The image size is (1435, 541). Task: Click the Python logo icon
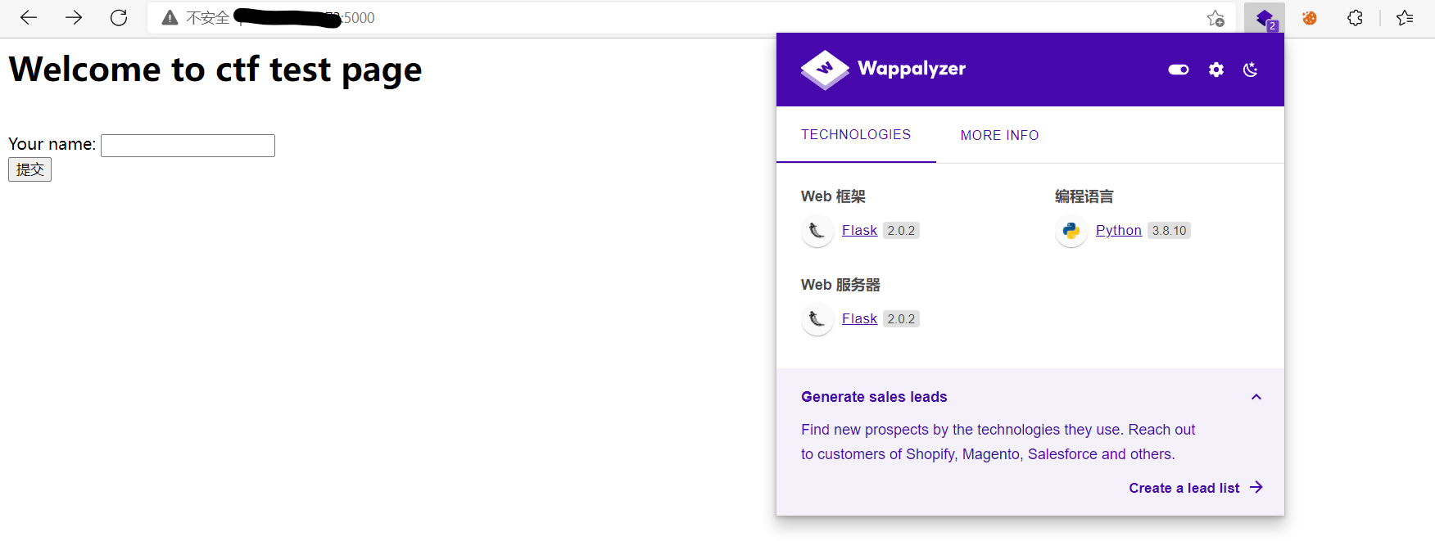(1071, 231)
